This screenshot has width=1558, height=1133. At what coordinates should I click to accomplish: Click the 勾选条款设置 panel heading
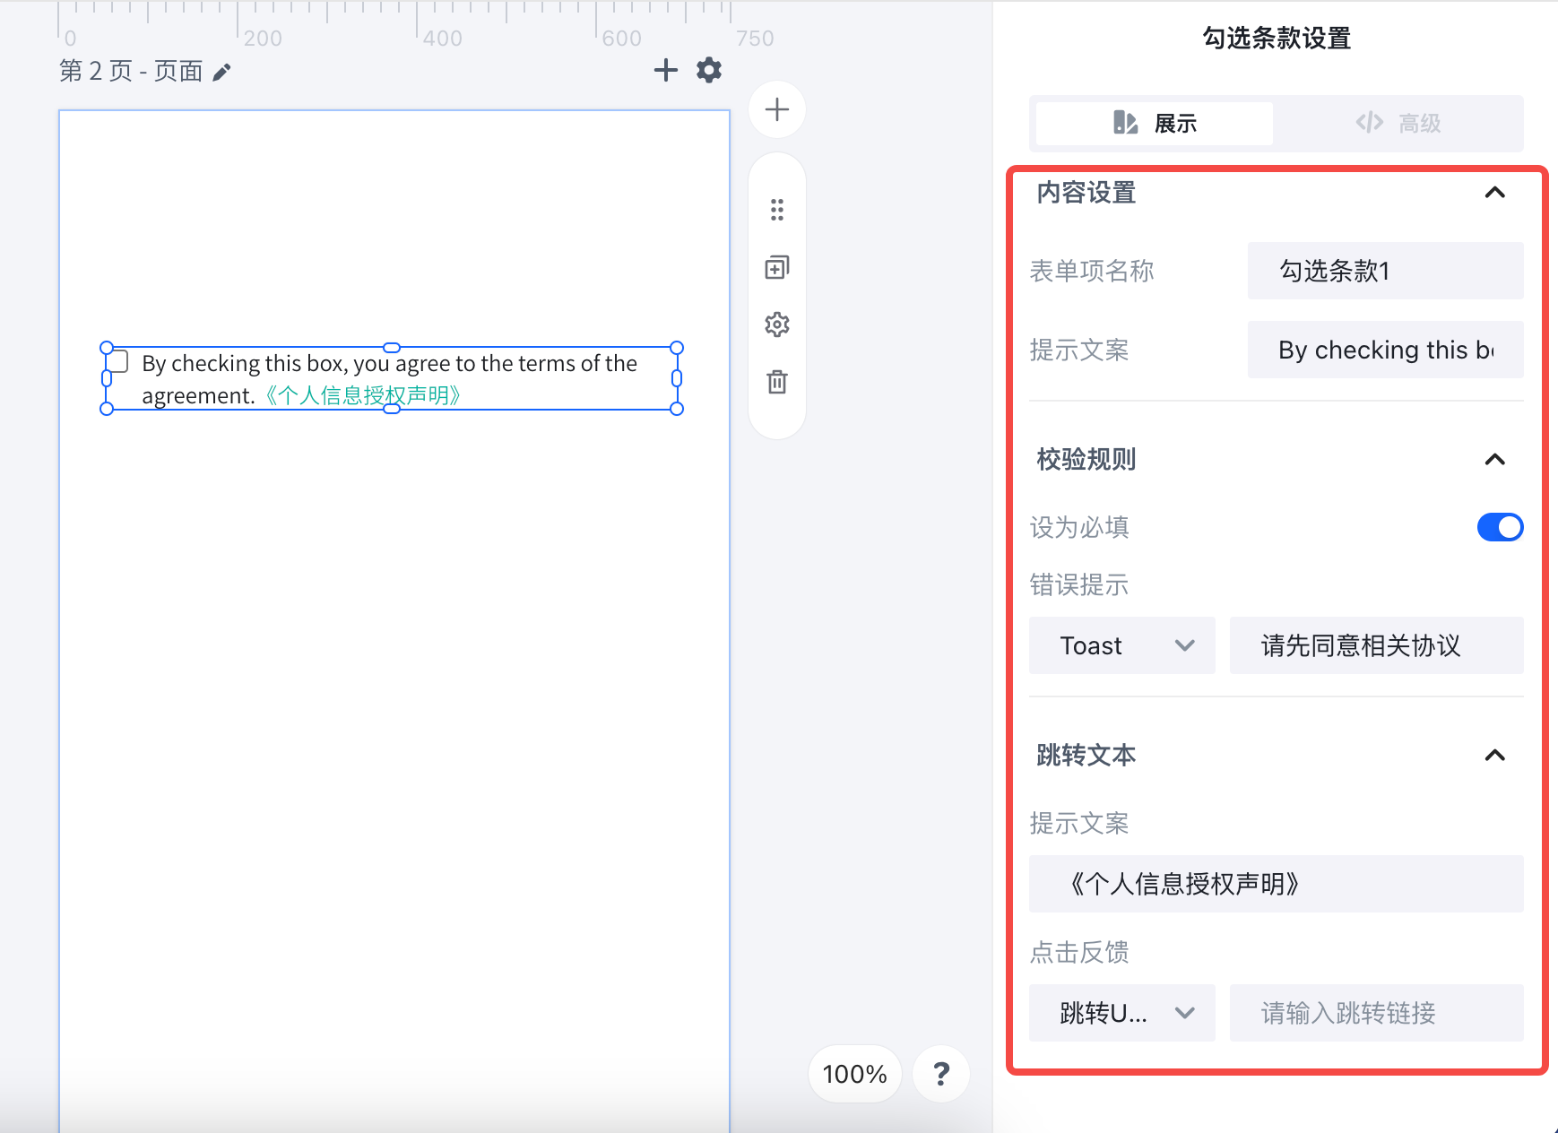click(1277, 39)
